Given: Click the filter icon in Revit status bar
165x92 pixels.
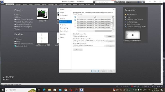Looking at the screenshot, I should coord(152,84).
